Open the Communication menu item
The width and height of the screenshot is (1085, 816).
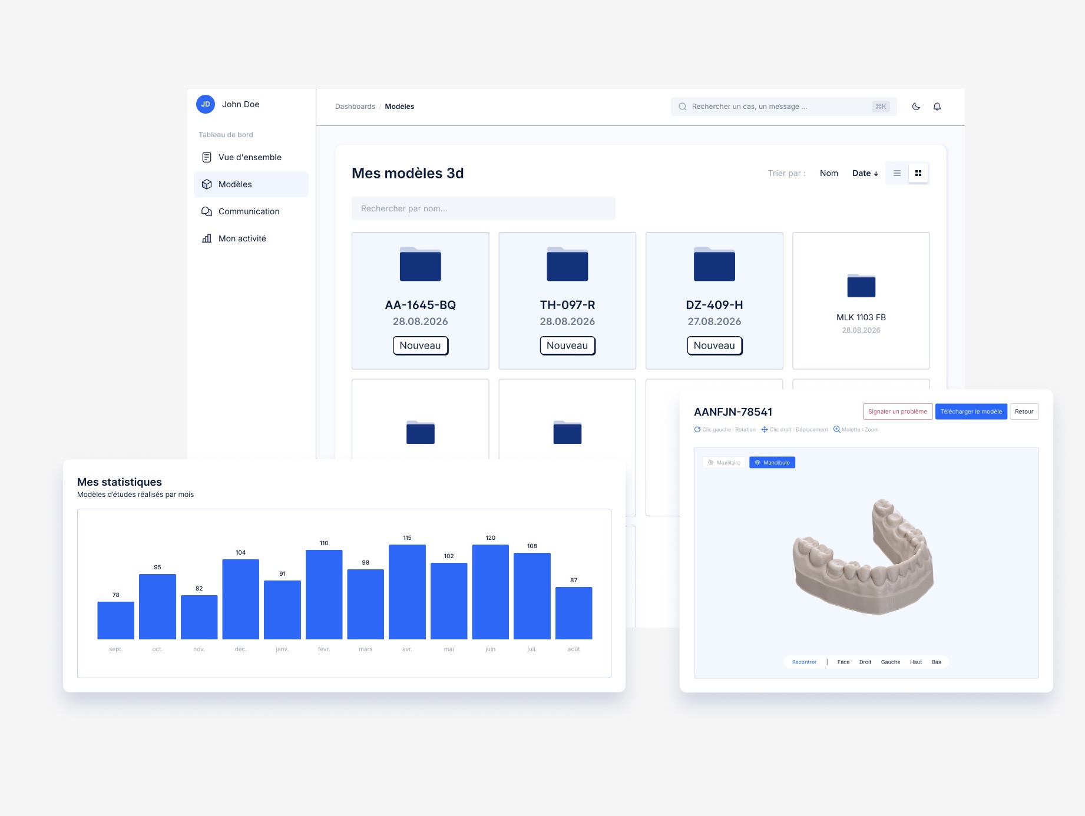tap(251, 211)
